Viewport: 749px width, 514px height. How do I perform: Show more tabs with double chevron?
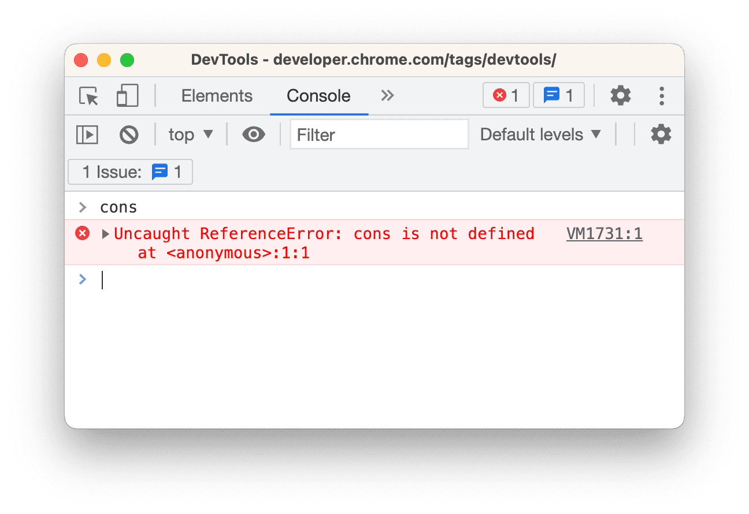pyautogui.click(x=387, y=96)
